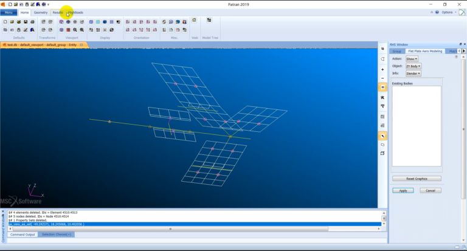Click the small help icon in RHS panel
The height and width of the screenshot is (251, 467).
coord(456,57)
